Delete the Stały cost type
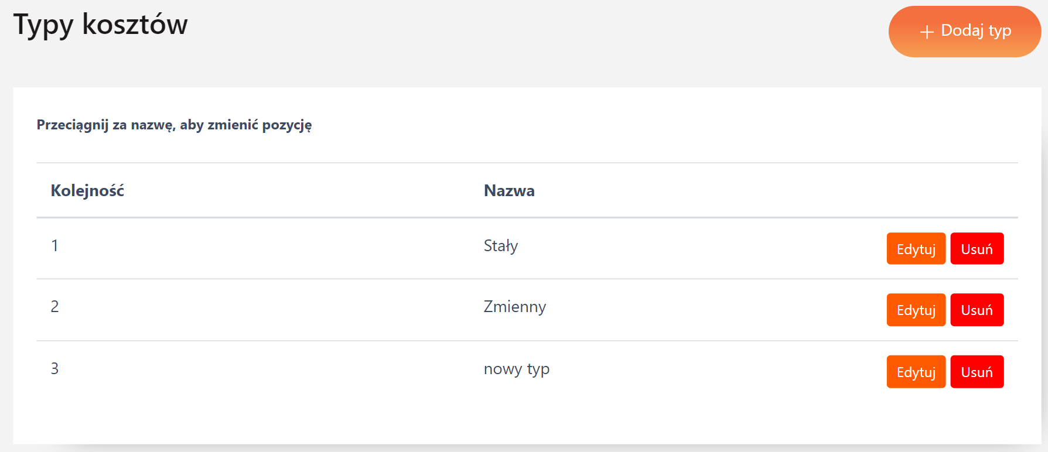Image resolution: width=1048 pixels, height=452 pixels. coord(977,249)
